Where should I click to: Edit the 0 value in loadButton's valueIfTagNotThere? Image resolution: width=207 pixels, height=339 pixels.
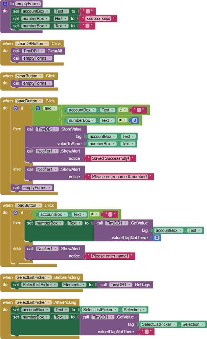coord(157,238)
